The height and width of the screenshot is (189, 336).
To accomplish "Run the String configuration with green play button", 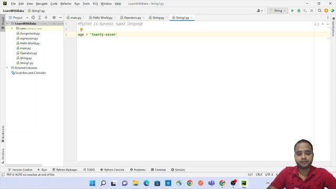I will pyautogui.click(x=292, y=10).
